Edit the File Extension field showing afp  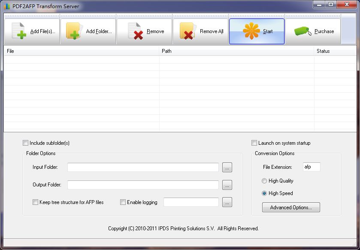click(x=312, y=167)
